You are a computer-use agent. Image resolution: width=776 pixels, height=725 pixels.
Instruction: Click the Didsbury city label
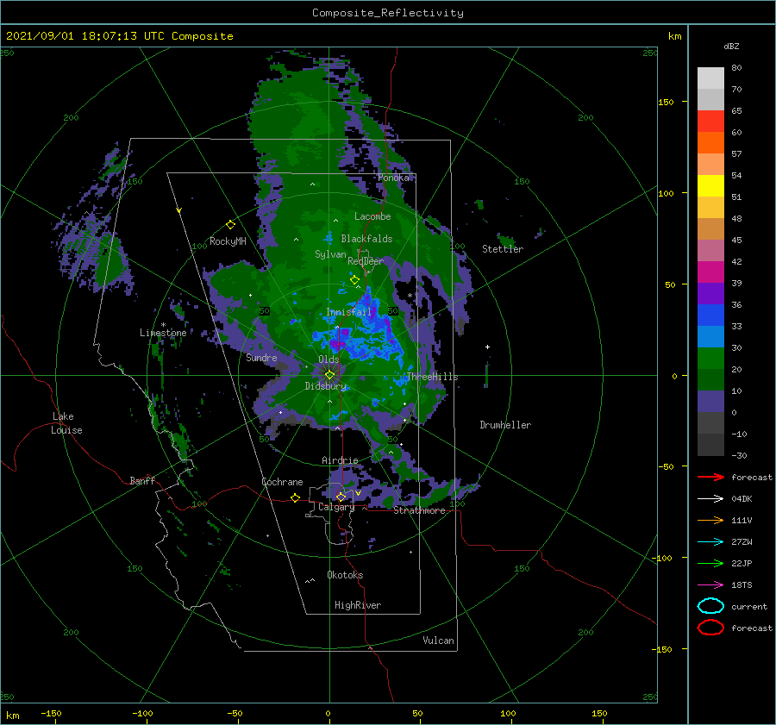pos(325,386)
